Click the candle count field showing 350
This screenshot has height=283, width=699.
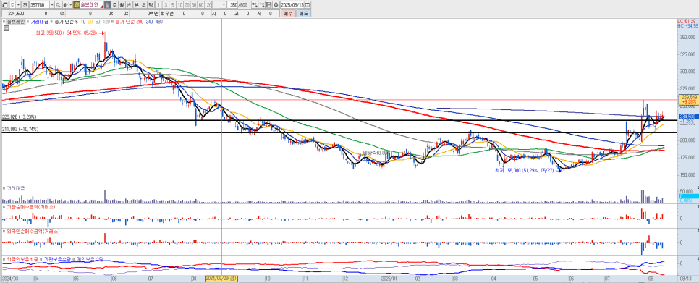pyautogui.click(x=233, y=4)
